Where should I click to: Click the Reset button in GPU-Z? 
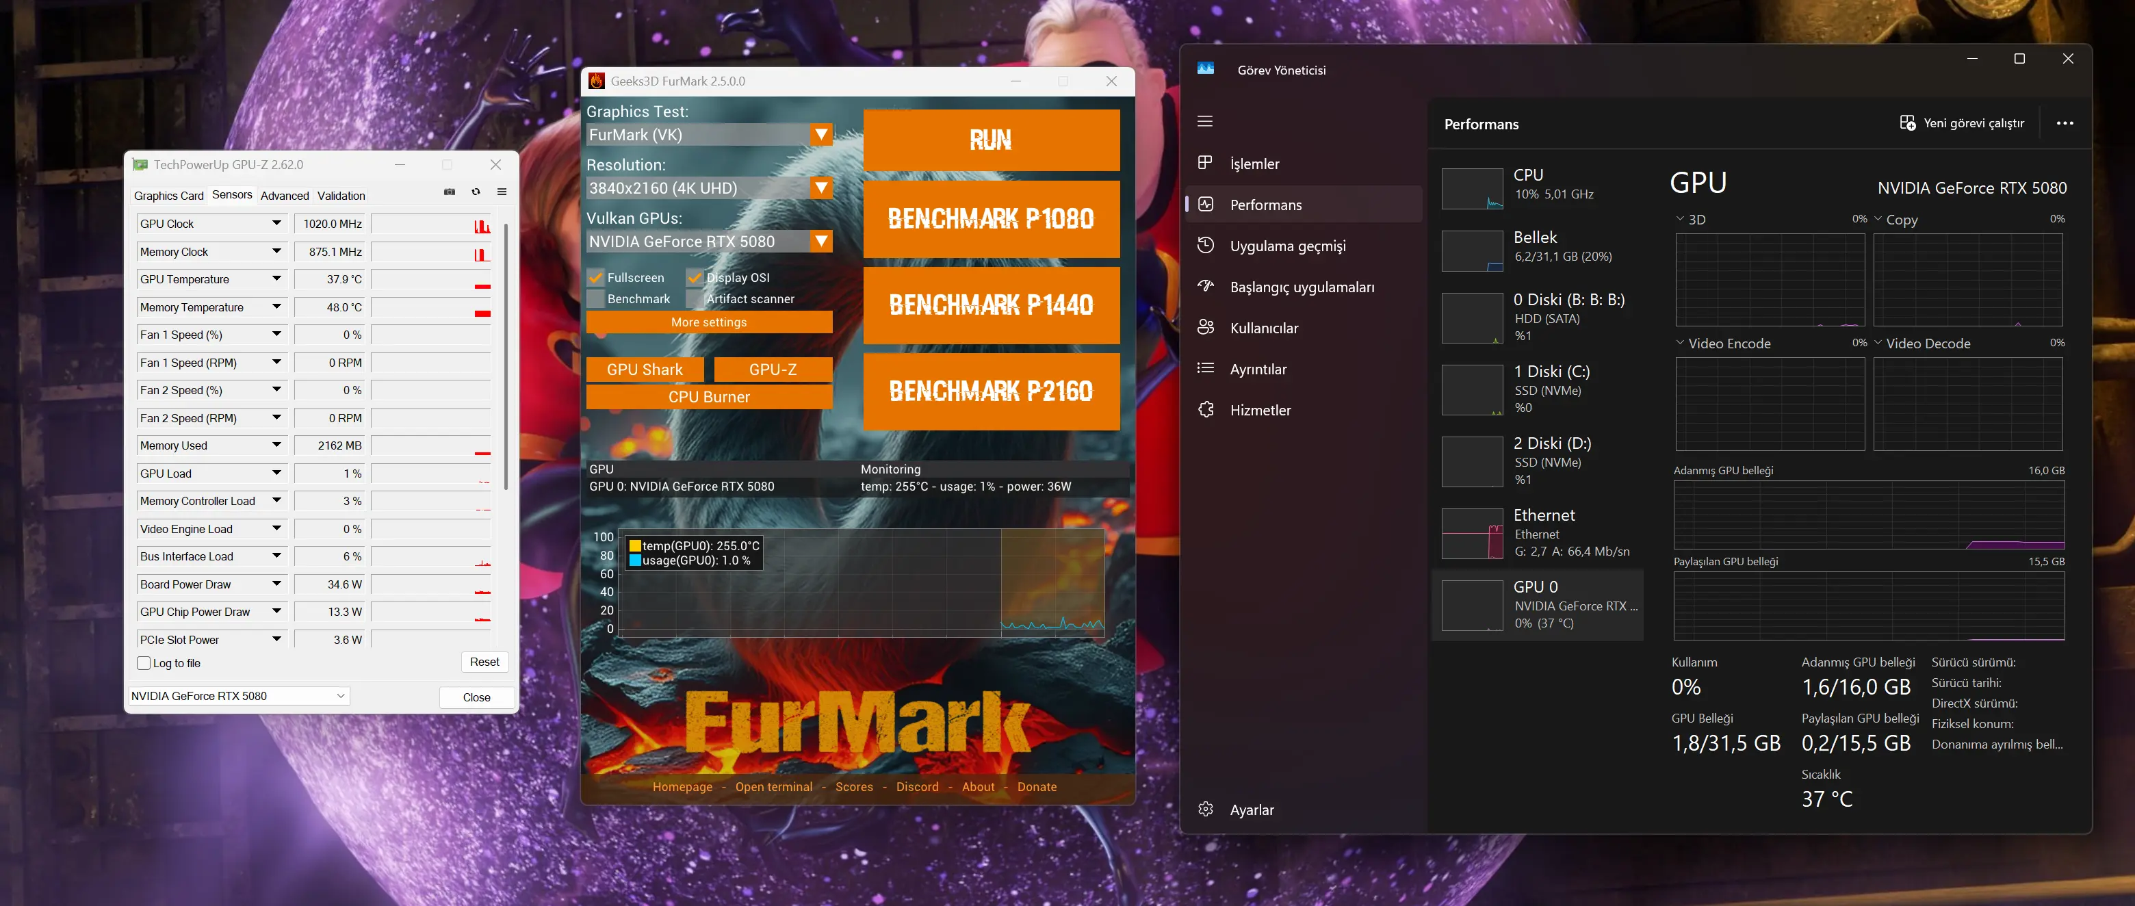point(484,662)
